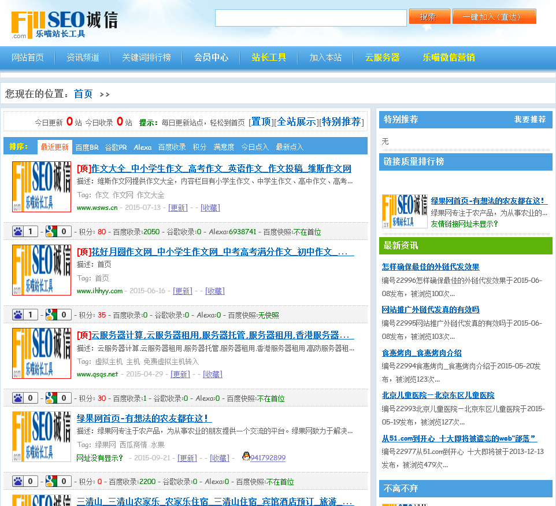Open 花好月圆作文网 title link
556x506 pixels.
tap(223, 252)
